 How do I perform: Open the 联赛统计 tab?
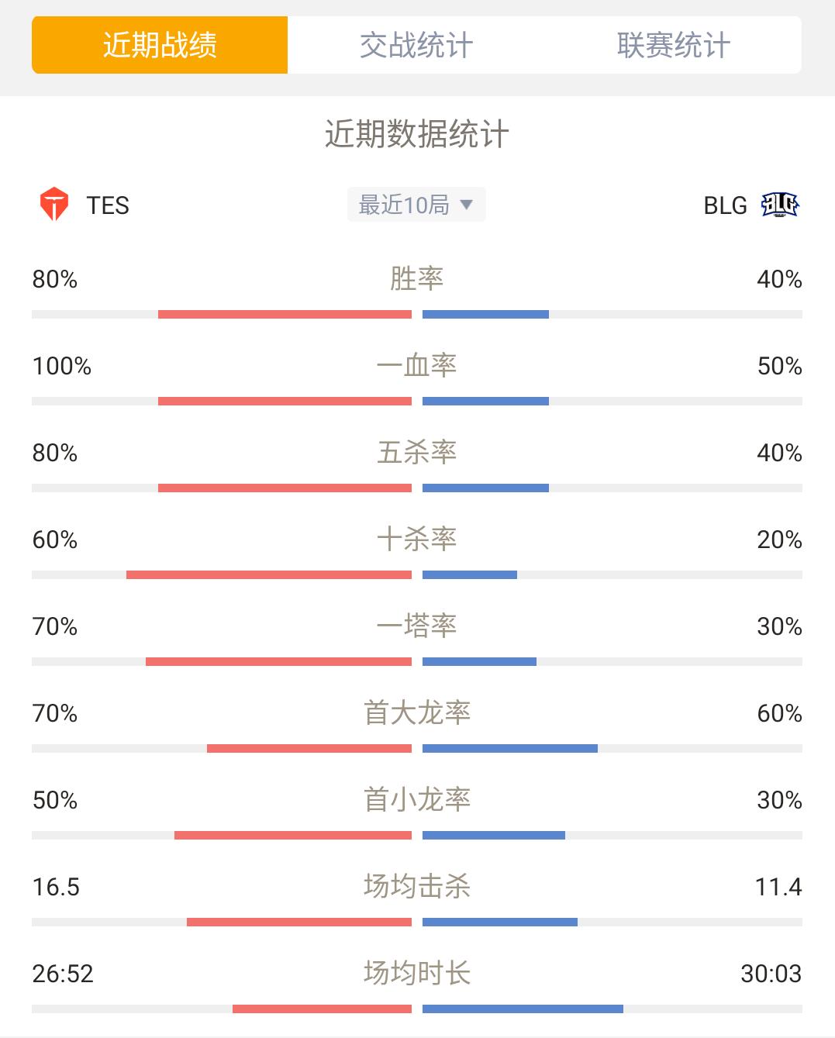pos(673,45)
